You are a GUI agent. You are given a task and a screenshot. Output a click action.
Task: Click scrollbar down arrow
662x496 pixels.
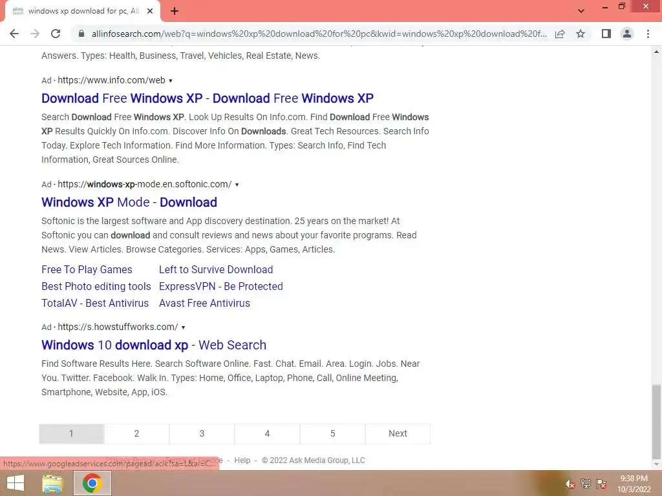coord(656,464)
